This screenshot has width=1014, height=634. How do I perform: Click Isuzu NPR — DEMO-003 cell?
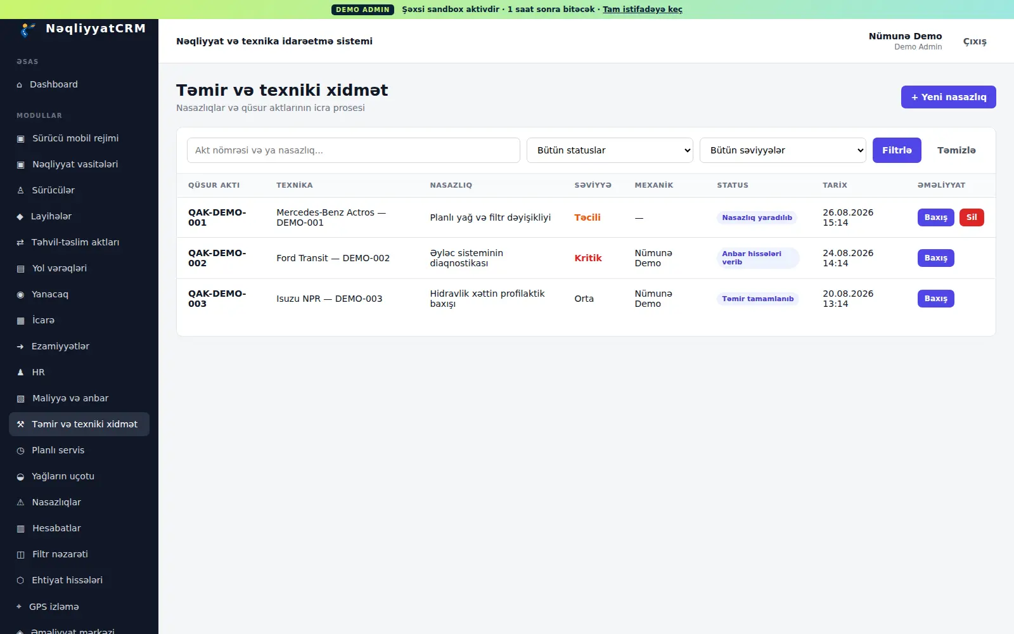pyautogui.click(x=330, y=299)
